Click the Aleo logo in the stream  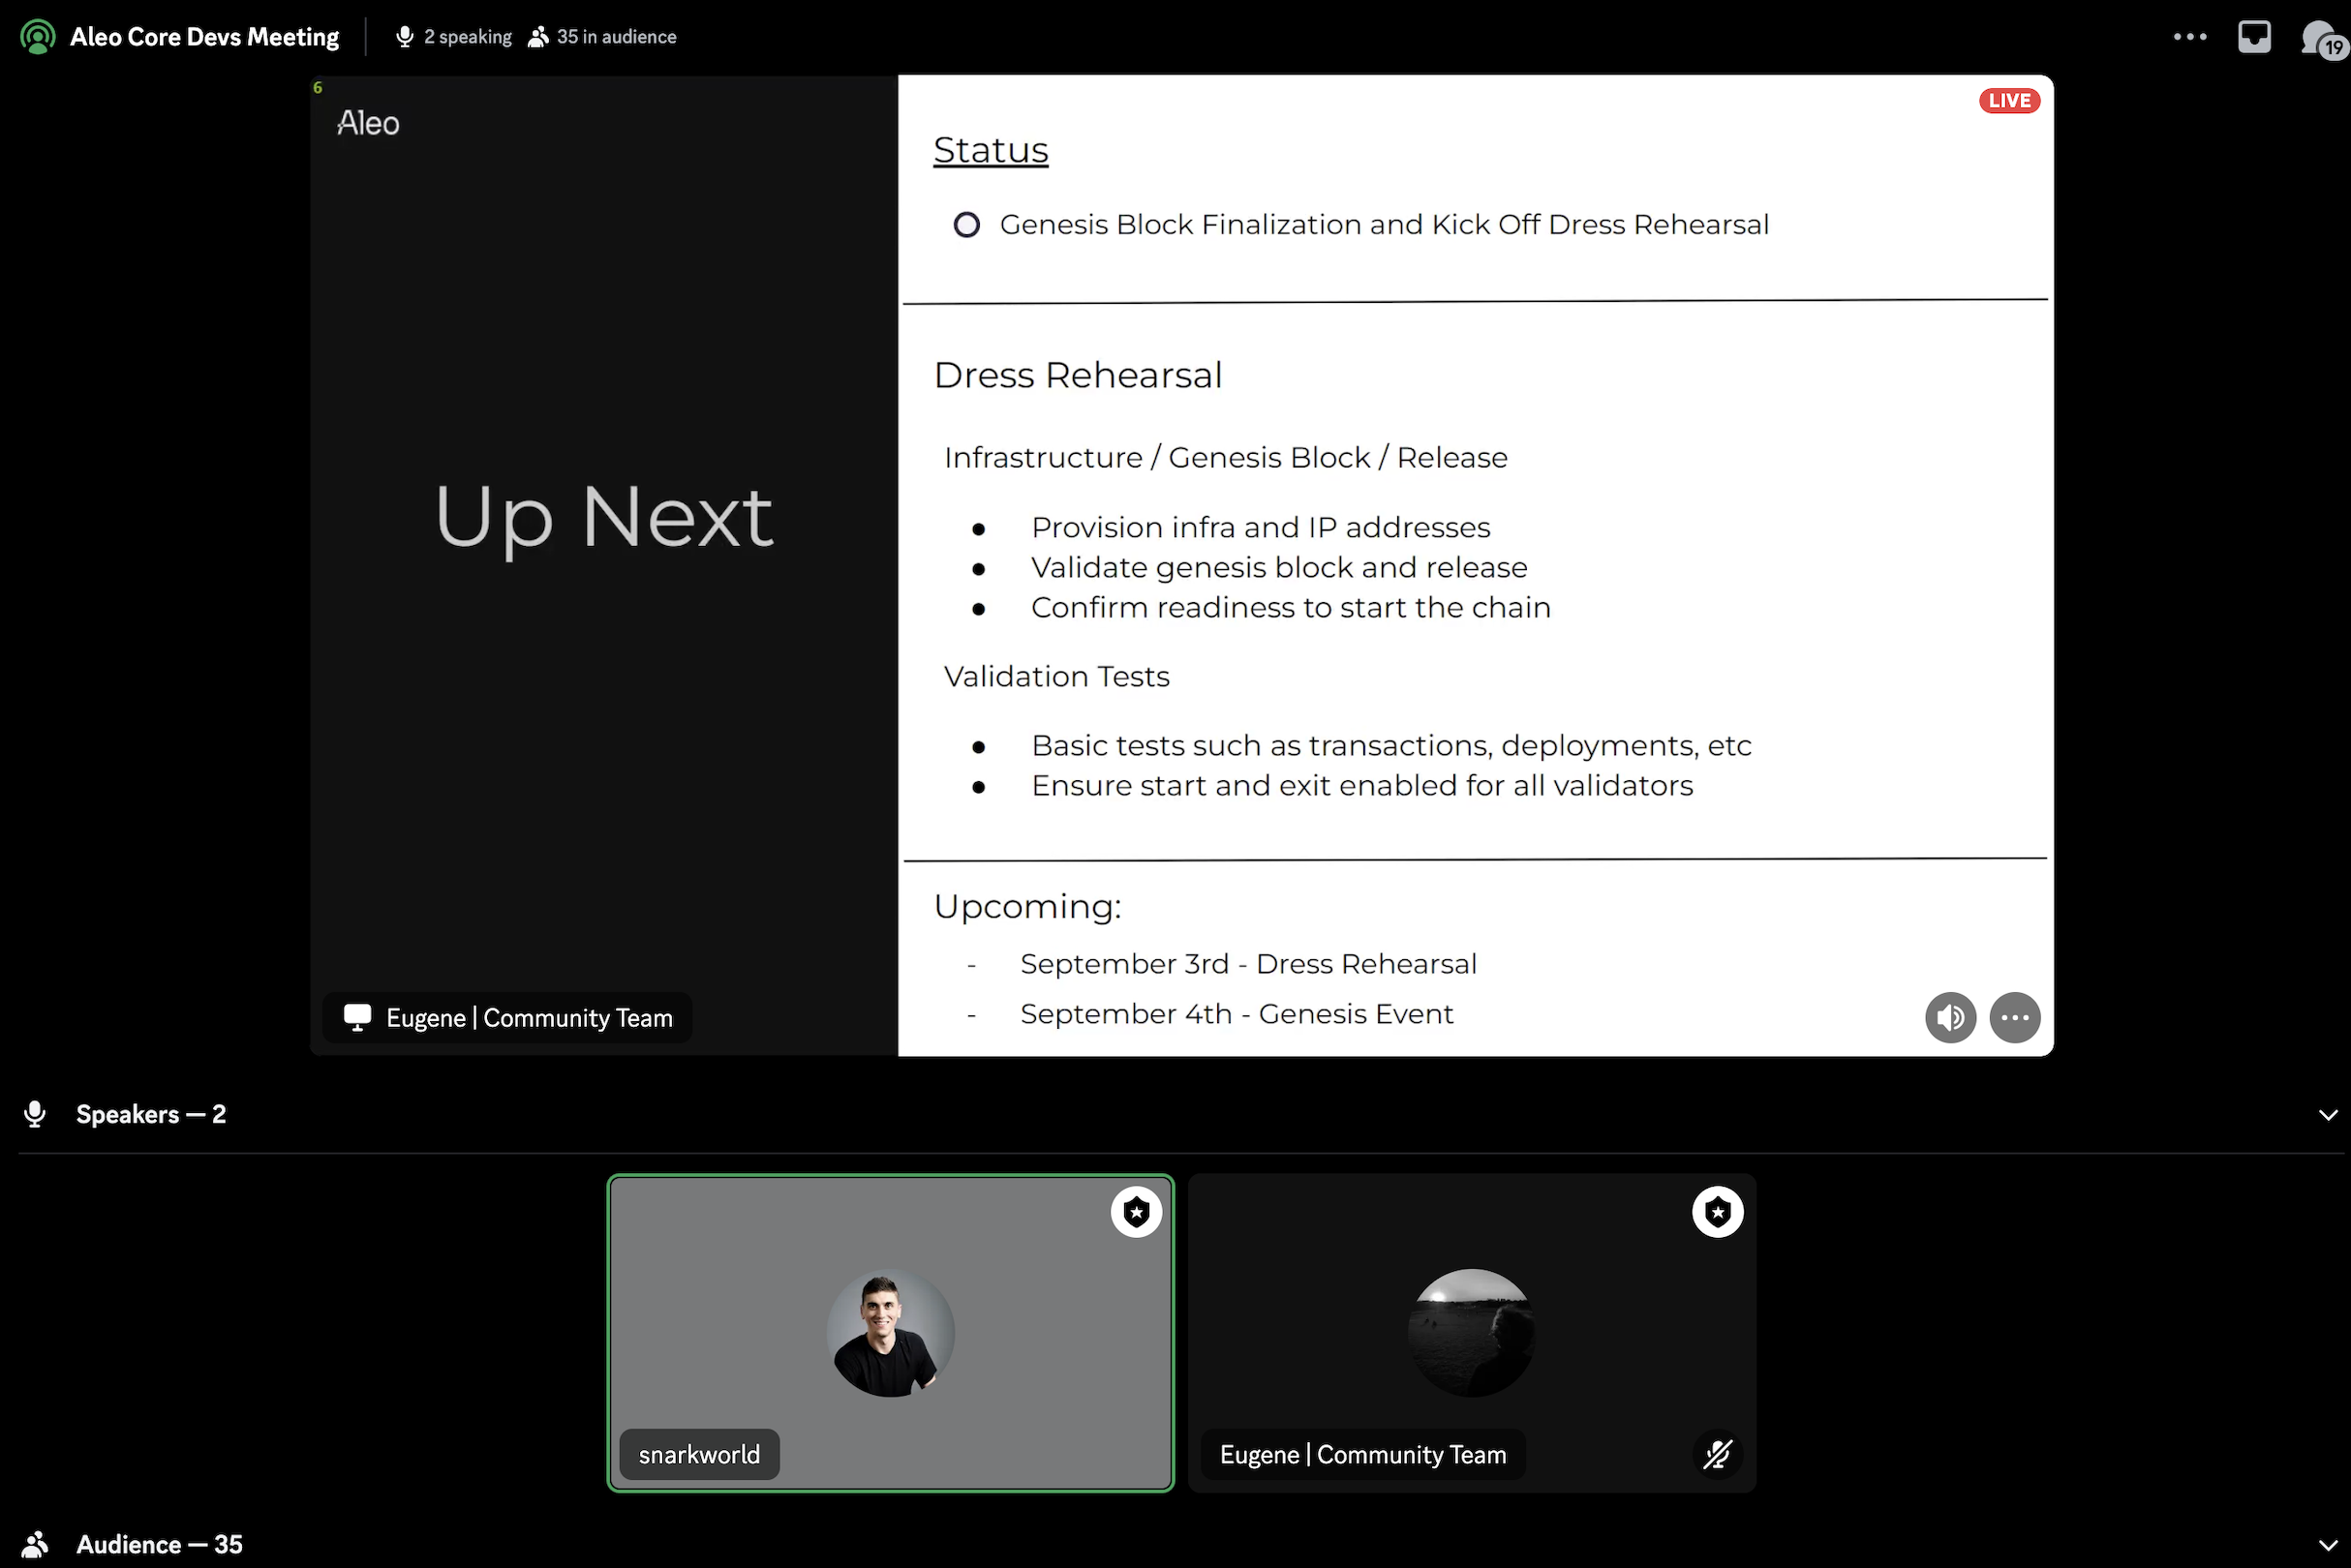coord(368,123)
